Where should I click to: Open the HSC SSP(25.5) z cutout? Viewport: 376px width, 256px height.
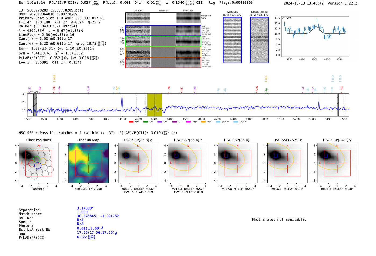[287, 163]
